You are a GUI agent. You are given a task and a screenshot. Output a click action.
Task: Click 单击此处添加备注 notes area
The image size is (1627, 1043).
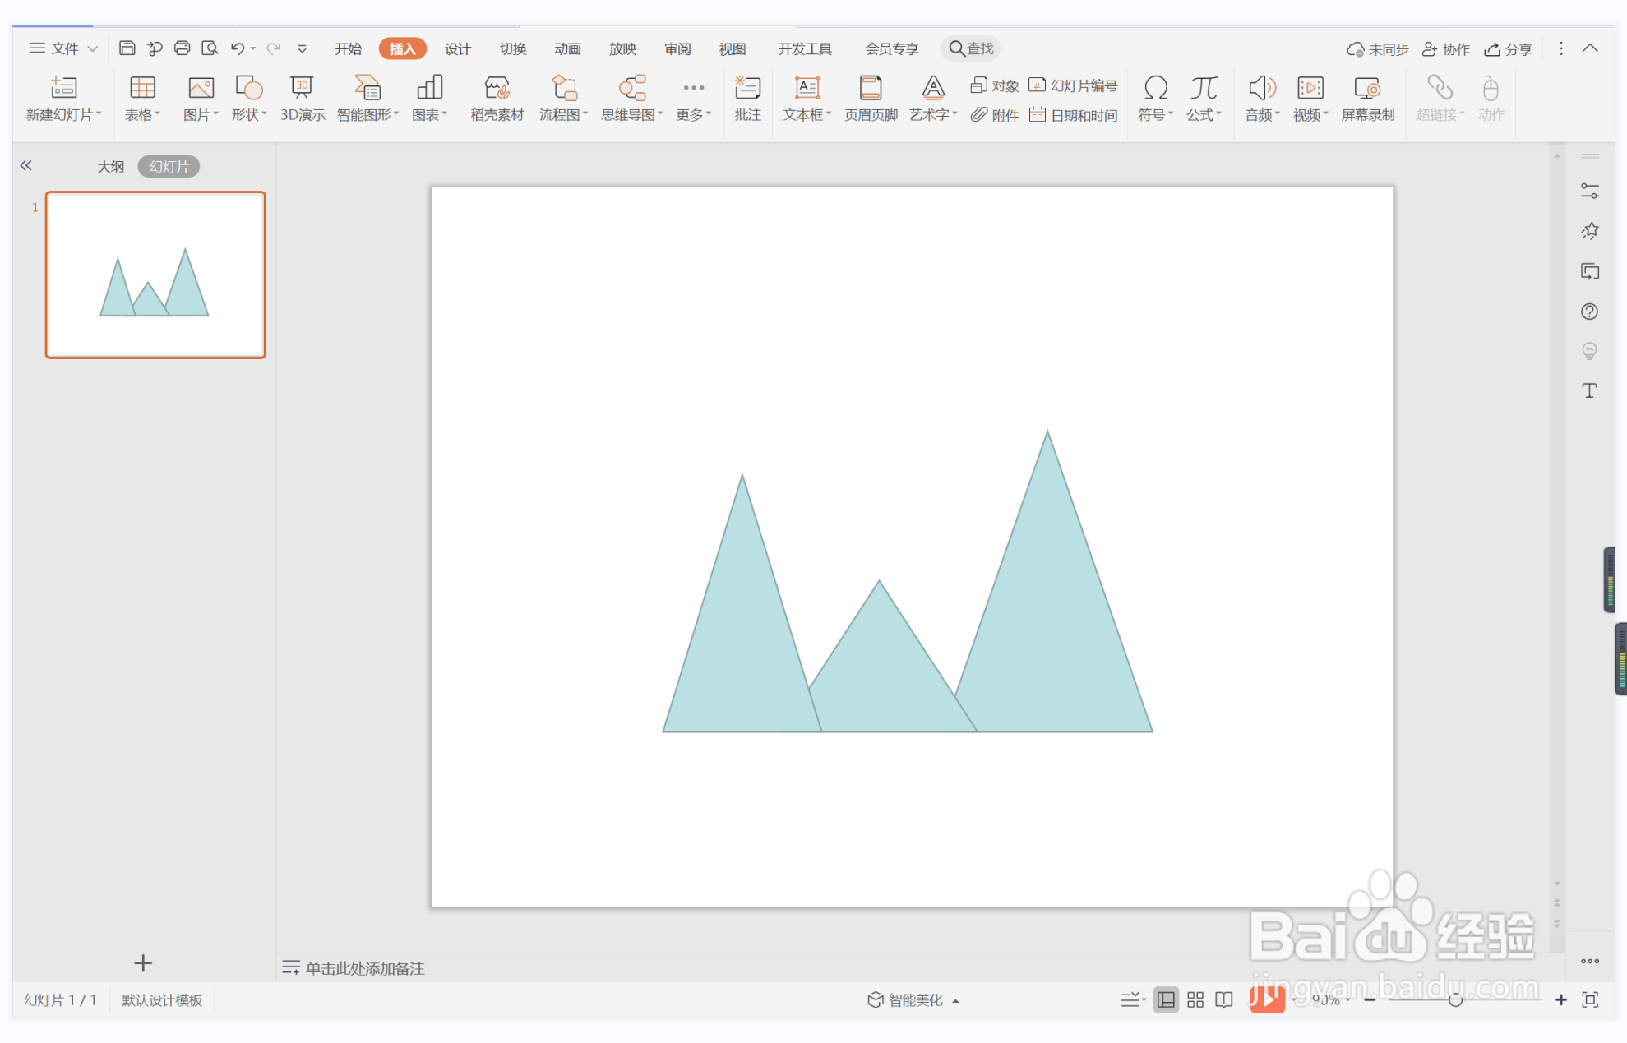364,968
